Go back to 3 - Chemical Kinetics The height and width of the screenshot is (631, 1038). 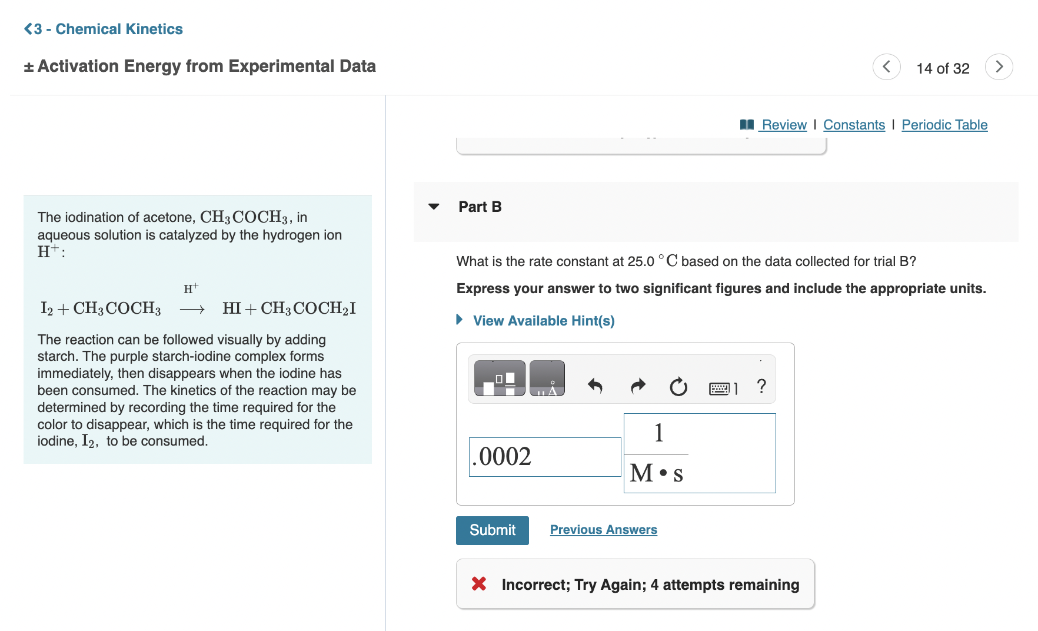104,29
